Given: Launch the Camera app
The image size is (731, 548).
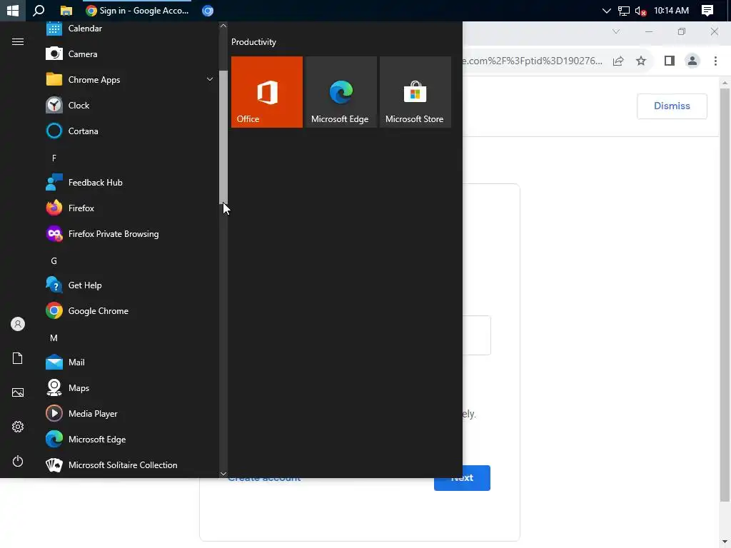Looking at the screenshot, I should 131,54.
